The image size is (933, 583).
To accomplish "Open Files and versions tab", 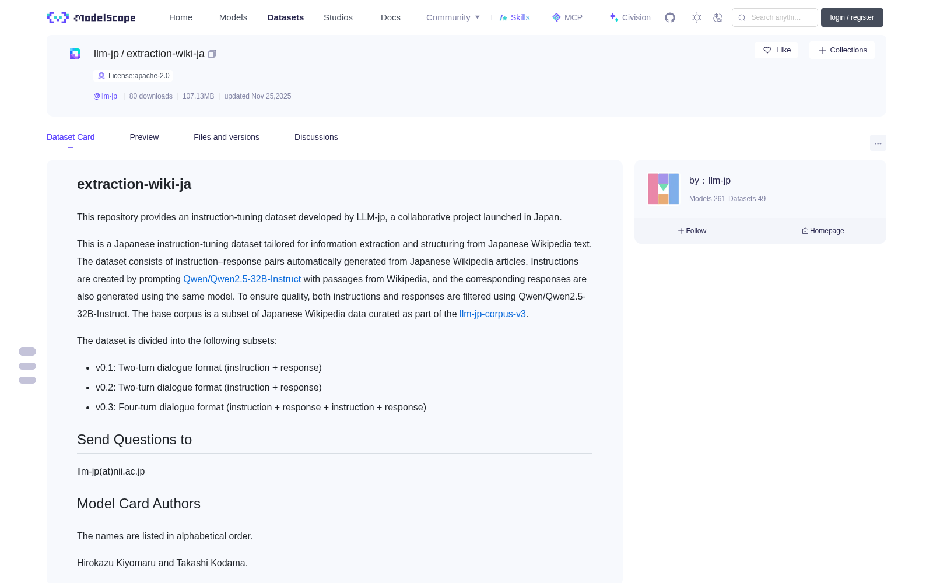I will click(226, 137).
